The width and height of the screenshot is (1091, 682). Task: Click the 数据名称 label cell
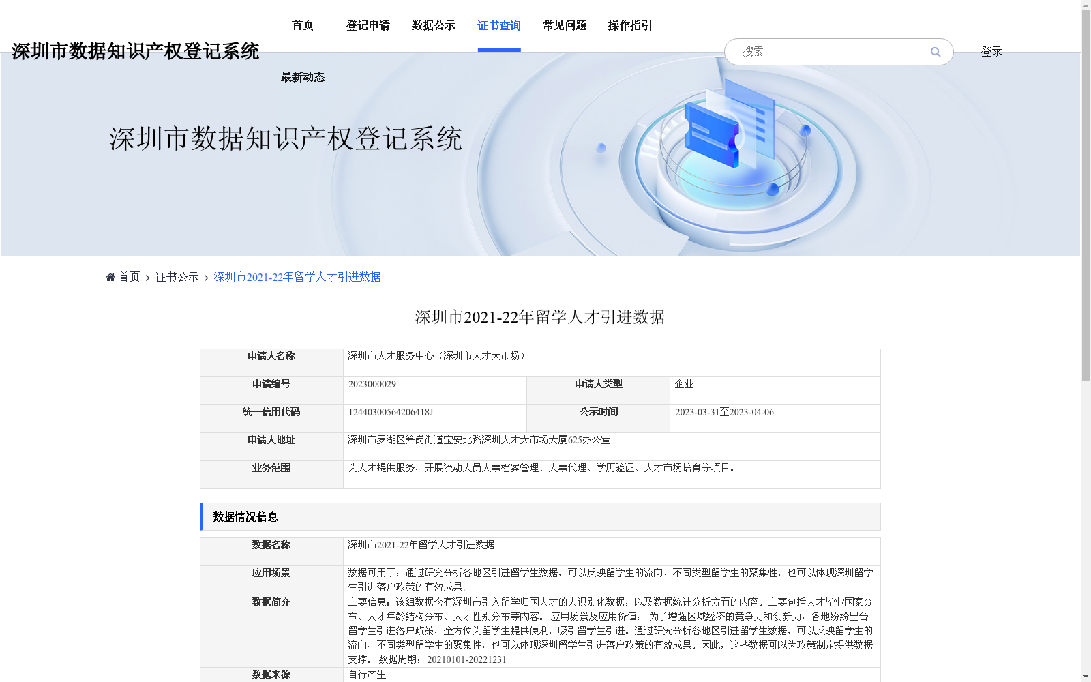271,552
